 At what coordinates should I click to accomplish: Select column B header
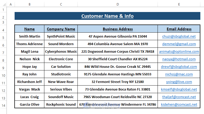(29, 4)
